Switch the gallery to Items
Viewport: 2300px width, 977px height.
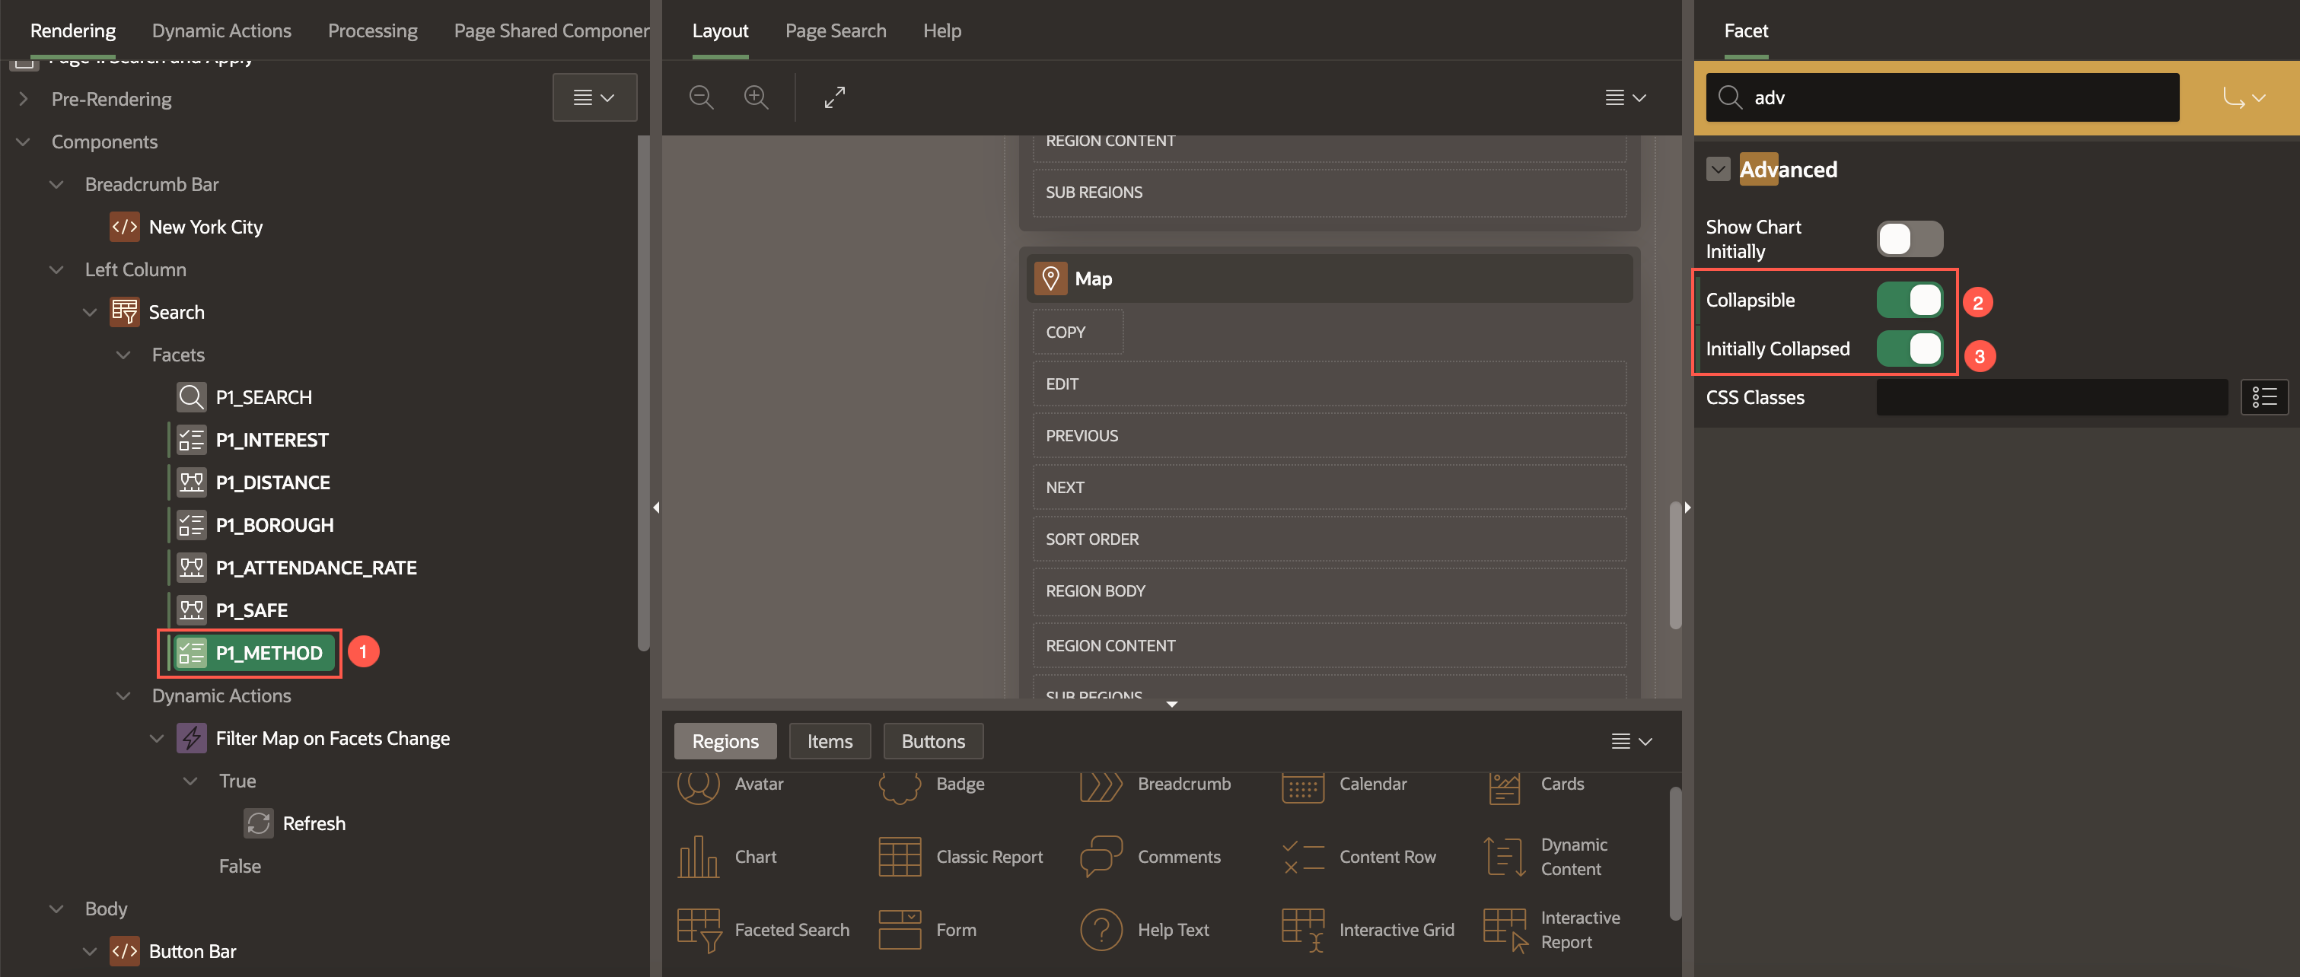[829, 740]
